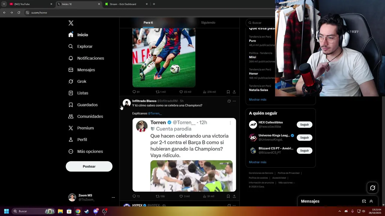Open Perfil in the sidebar

(x=78, y=140)
